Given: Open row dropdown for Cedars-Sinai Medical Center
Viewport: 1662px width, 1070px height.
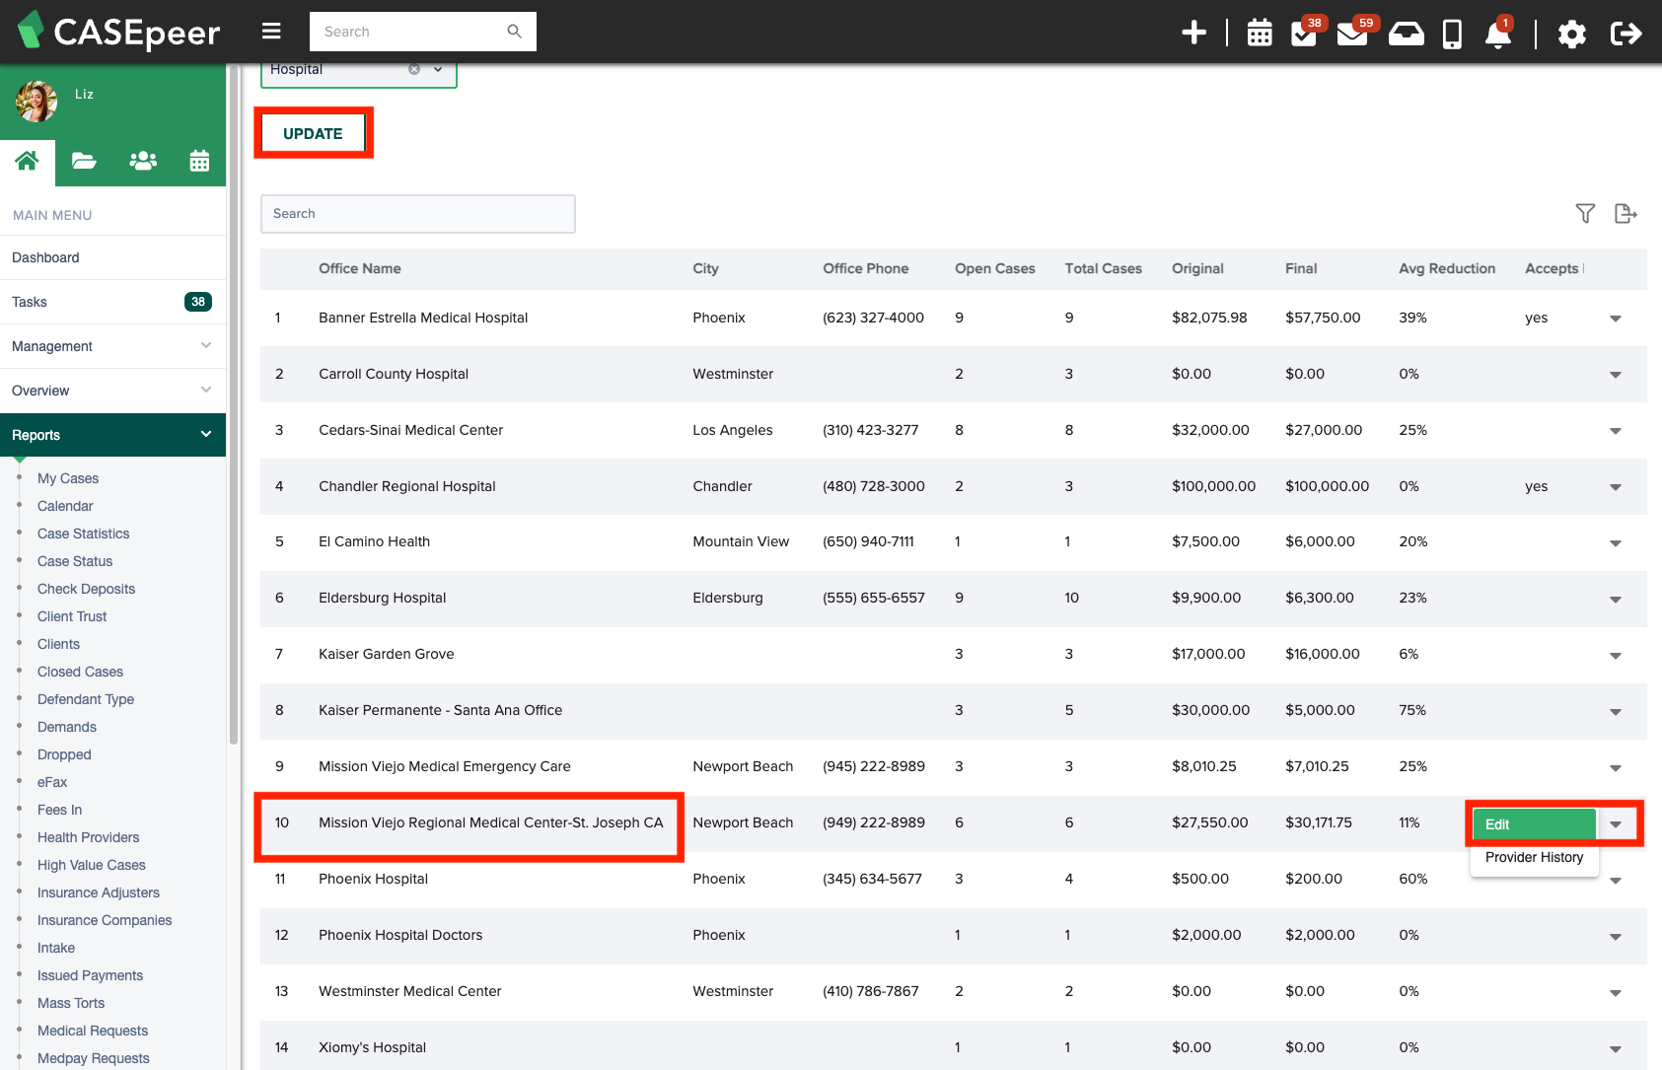Looking at the screenshot, I should point(1616,431).
